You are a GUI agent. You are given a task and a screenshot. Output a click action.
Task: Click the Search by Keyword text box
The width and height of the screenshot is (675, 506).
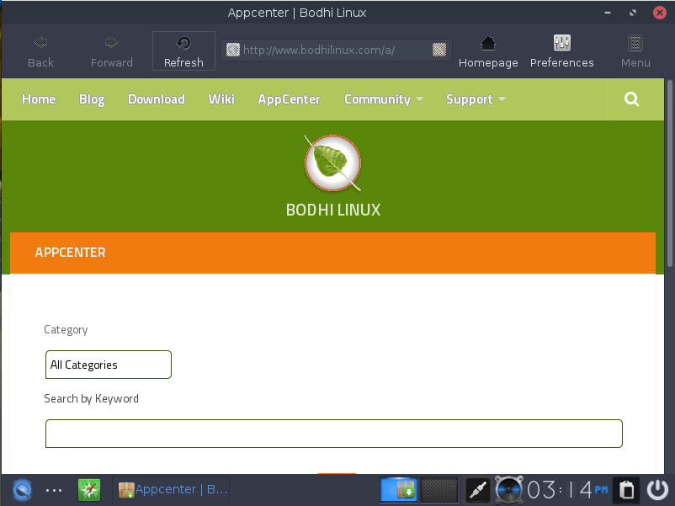tap(334, 434)
